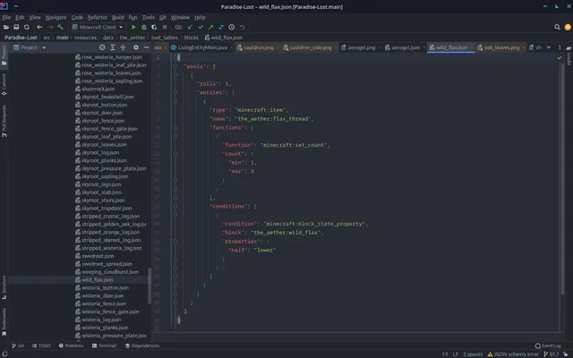This screenshot has height=358, width=573.
Task: Open editor tab options kebab menu
Action: pos(560,47)
